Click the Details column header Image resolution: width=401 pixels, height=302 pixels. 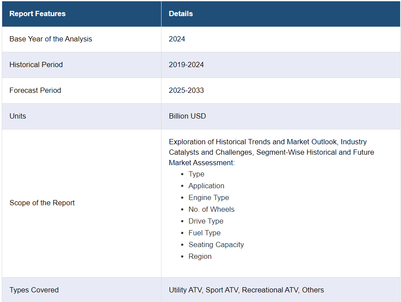[181, 14]
